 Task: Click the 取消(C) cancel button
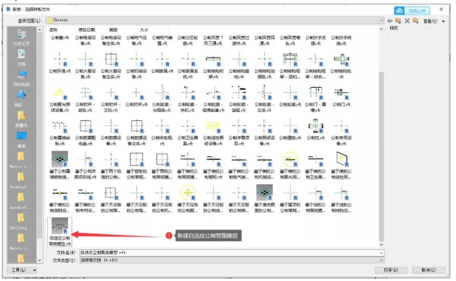point(429,270)
